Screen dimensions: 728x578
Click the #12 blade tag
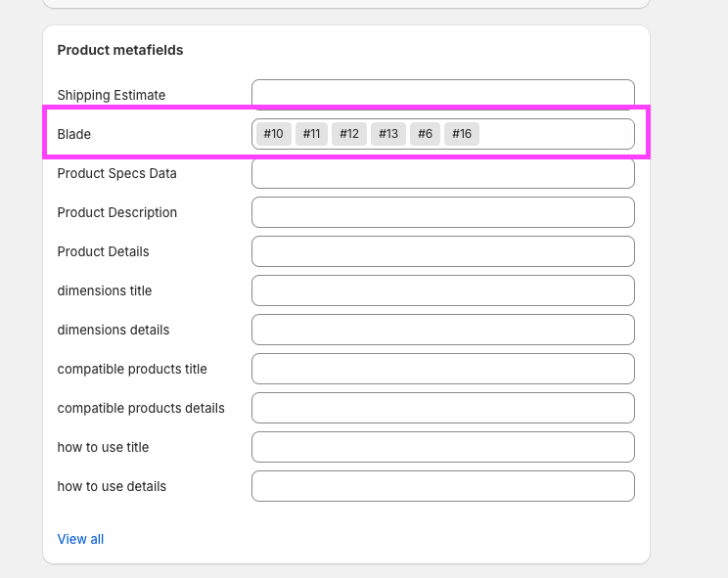click(349, 134)
